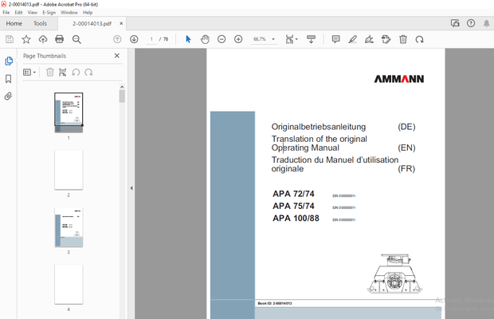Open the Help menu

(88, 13)
